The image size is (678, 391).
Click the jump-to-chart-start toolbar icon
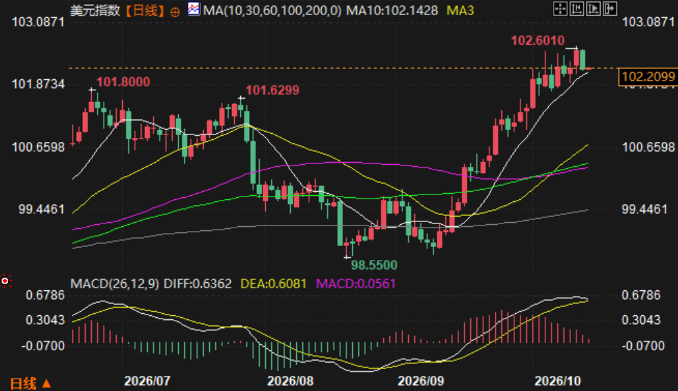(x=577, y=9)
